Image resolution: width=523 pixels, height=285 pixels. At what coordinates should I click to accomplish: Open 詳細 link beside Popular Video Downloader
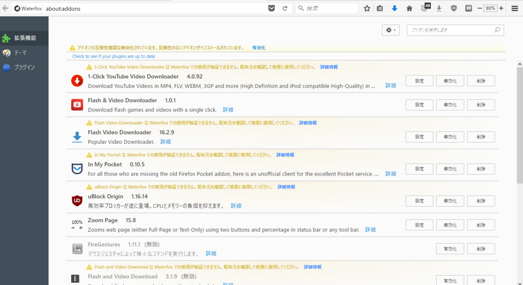[166, 142]
